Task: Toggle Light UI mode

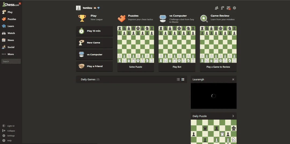Action: pyautogui.click(x=8, y=126)
